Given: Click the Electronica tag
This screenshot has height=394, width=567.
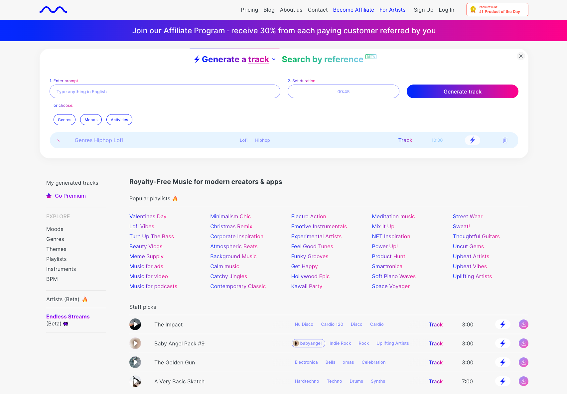Looking at the screenshot, I should [x=306, y=362].
